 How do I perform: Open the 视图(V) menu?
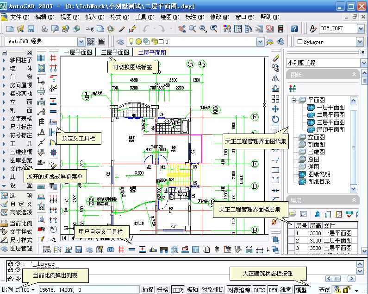click(x=70, y=17)
